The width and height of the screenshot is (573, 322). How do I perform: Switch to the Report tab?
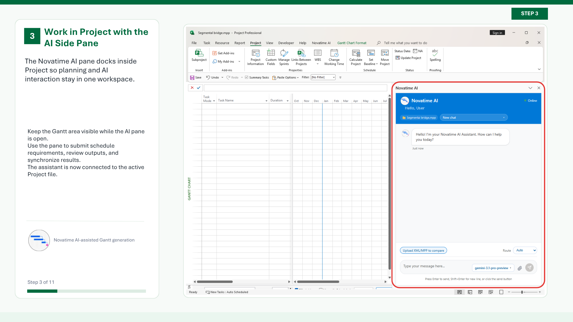tap(240, 43)
